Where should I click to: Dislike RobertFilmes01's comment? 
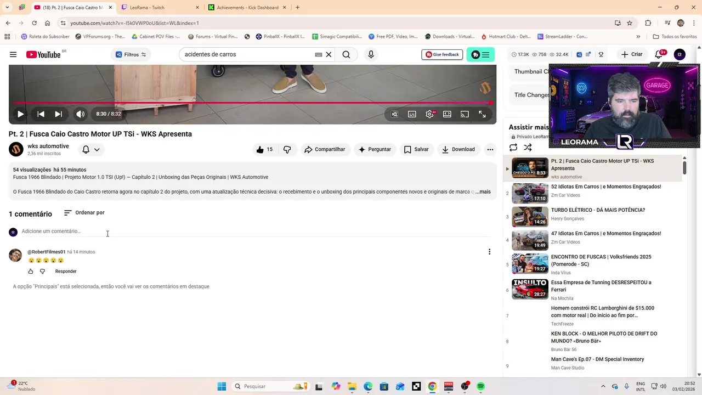[42, 272]
